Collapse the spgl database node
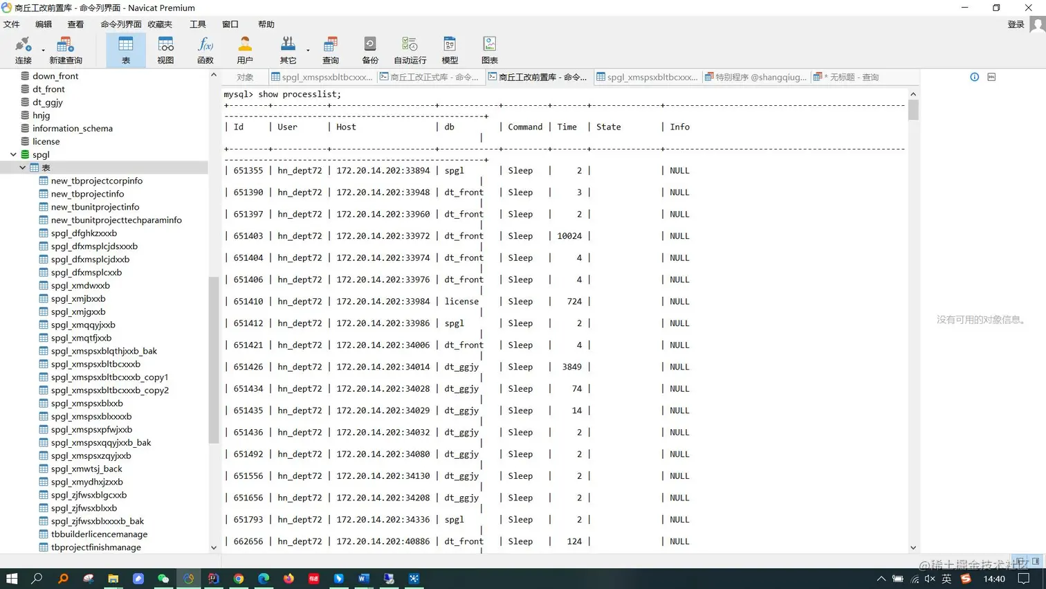Screen dimensions: 1046x589 [13, 154]
